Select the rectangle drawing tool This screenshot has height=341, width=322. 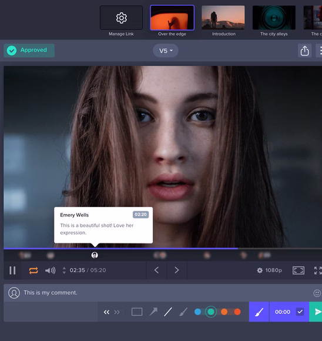coord(137,312)
